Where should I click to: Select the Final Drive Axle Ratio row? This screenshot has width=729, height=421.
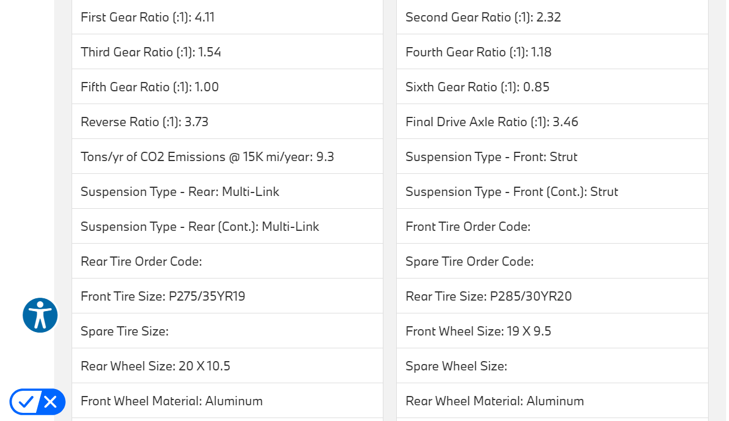click(x=492, y=122)
